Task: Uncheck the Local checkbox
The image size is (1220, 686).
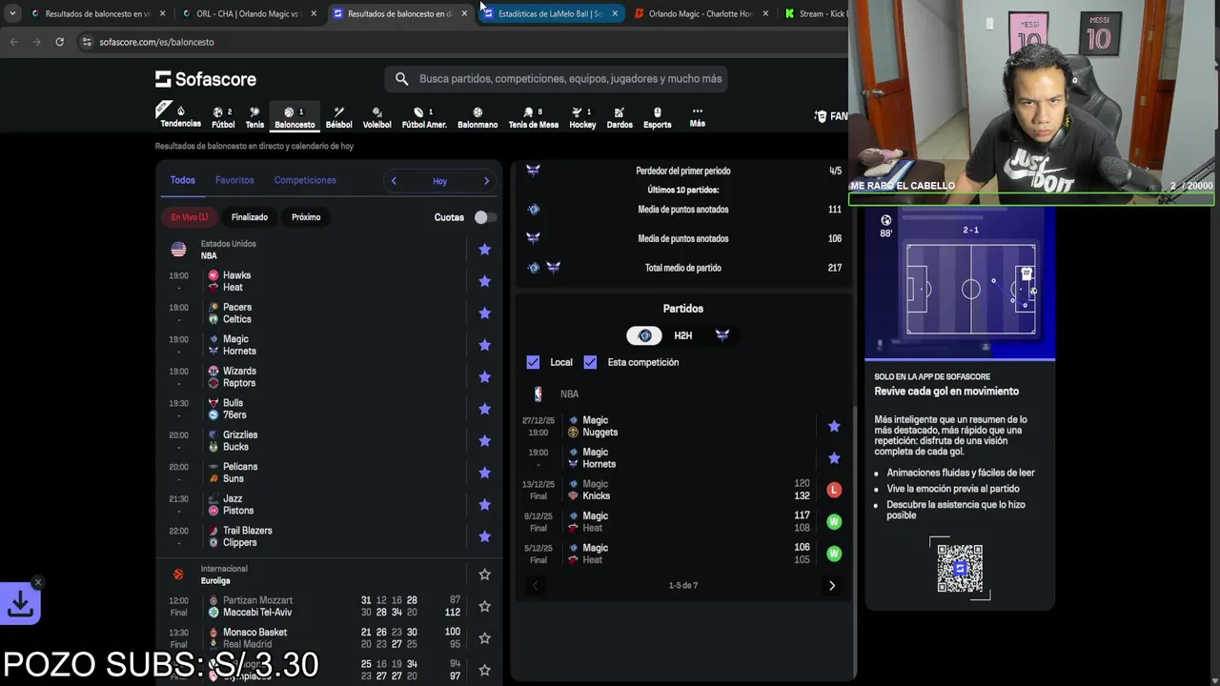Action: coord(533,362)
